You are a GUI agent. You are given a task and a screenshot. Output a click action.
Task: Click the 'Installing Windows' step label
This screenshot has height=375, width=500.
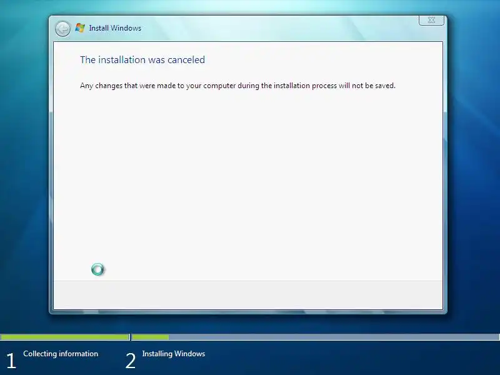pyautogui.click(x=174, y=354)
